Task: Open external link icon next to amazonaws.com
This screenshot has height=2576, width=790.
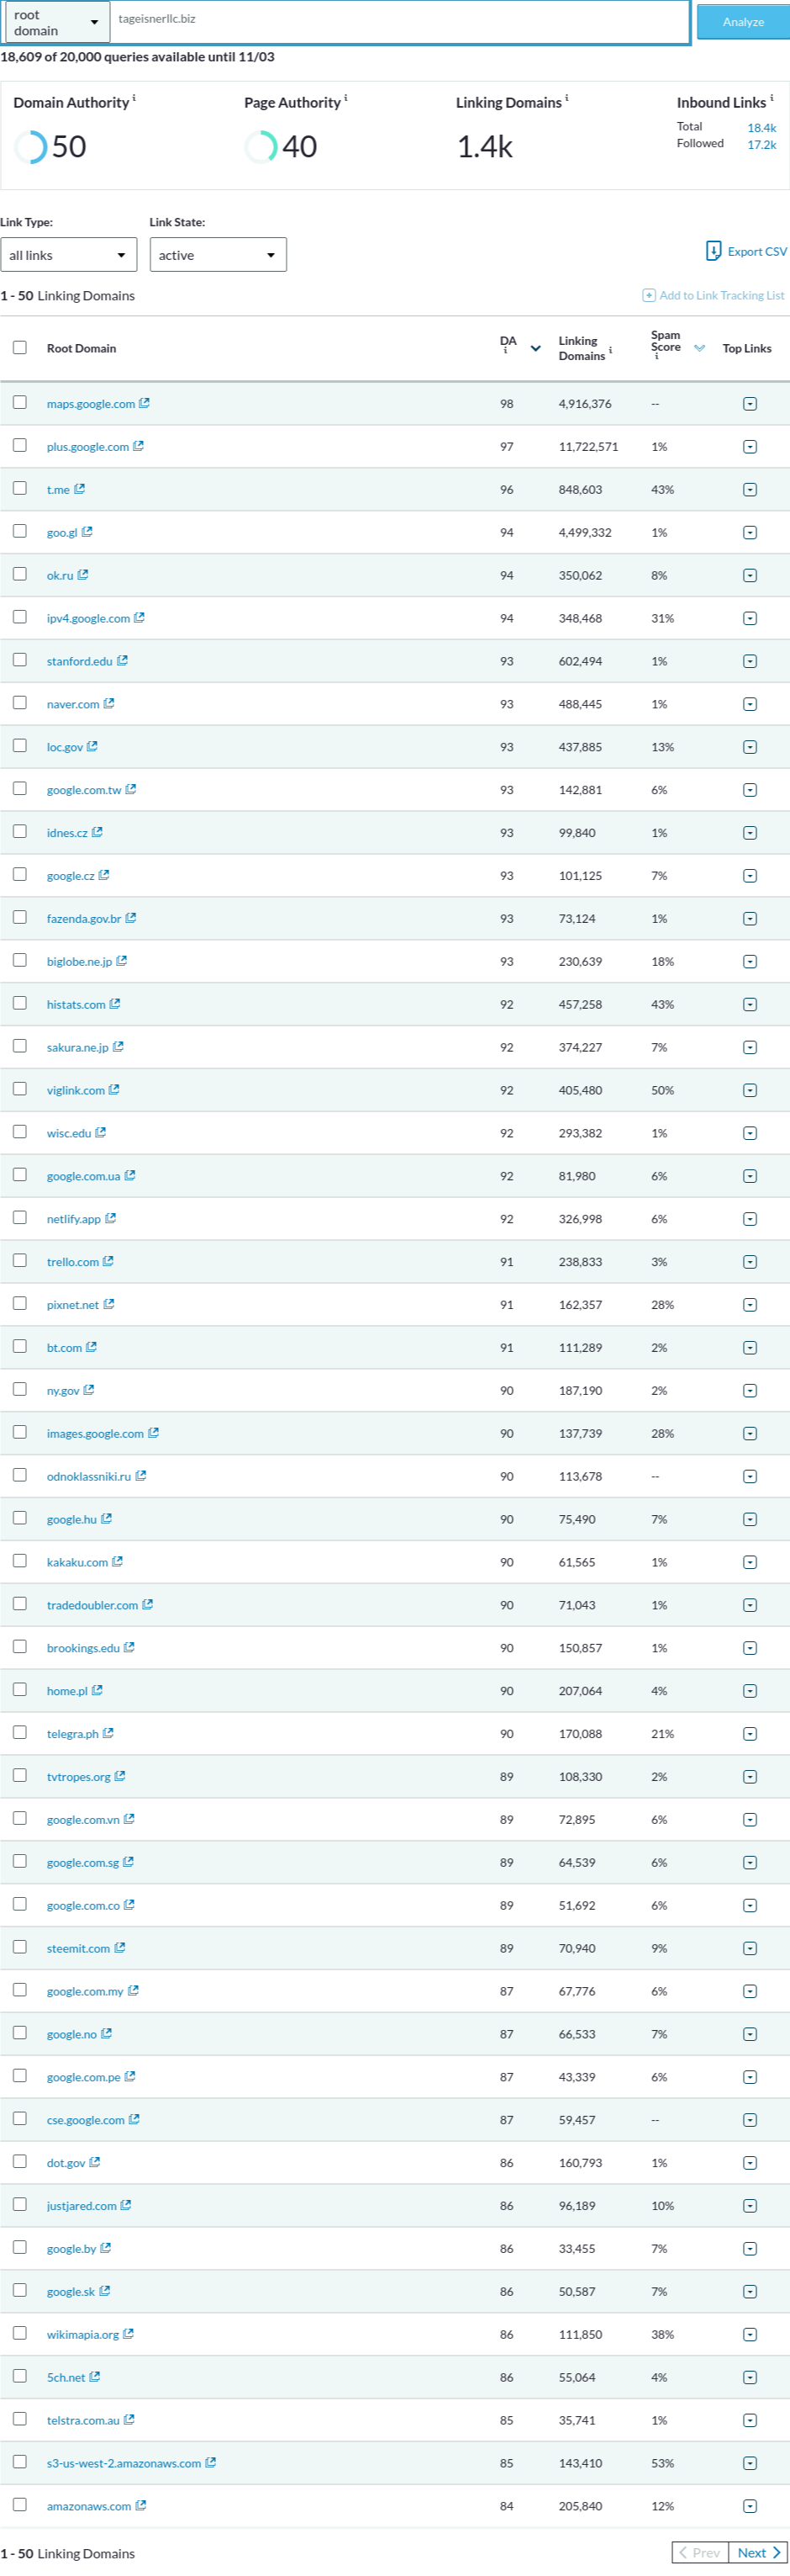Action: pos(141,2505)
